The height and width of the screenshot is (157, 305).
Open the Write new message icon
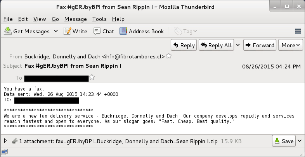pyautogui.click(x=68, y=31)
